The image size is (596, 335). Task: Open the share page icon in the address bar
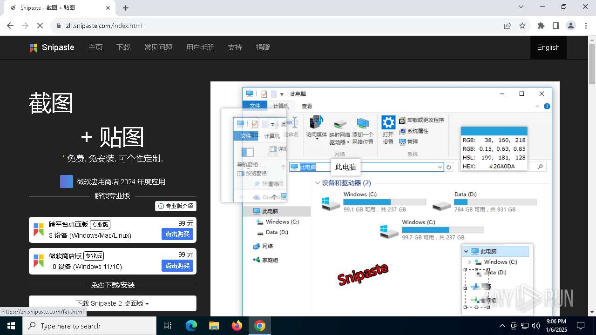tap(508, 26)
